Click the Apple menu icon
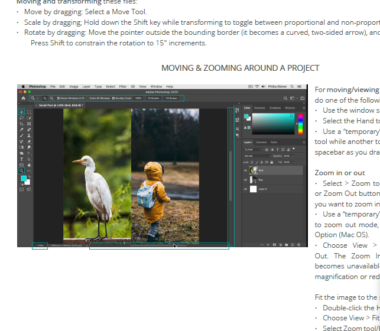Screen dimensions: 380x331 coord(23,87)
